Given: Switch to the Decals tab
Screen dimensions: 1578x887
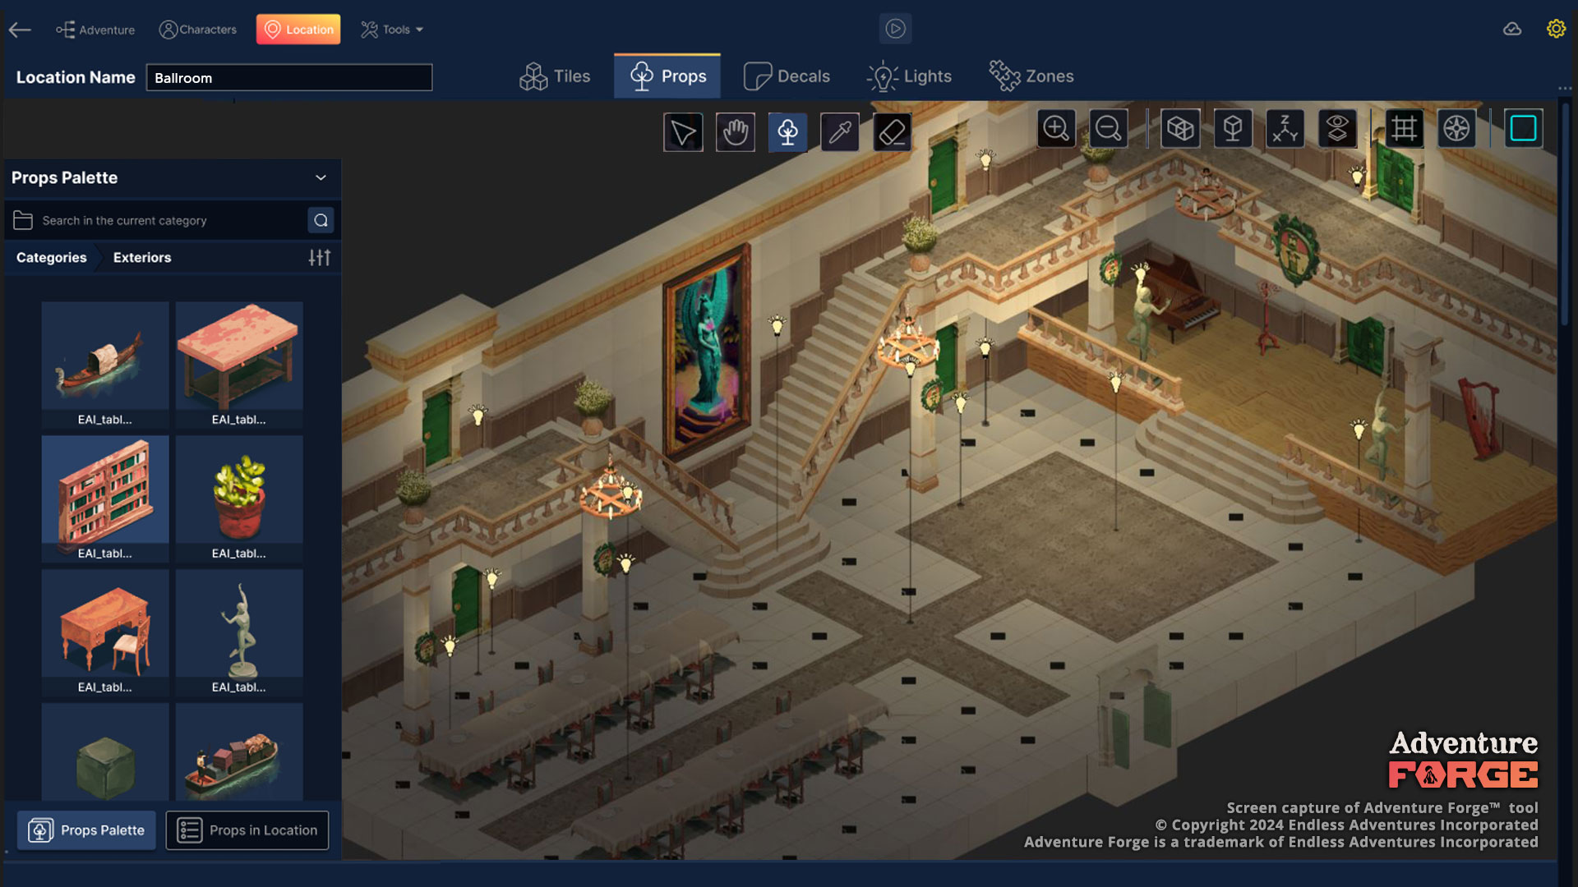Looking at the screenshot, I should tap(787, 76).
